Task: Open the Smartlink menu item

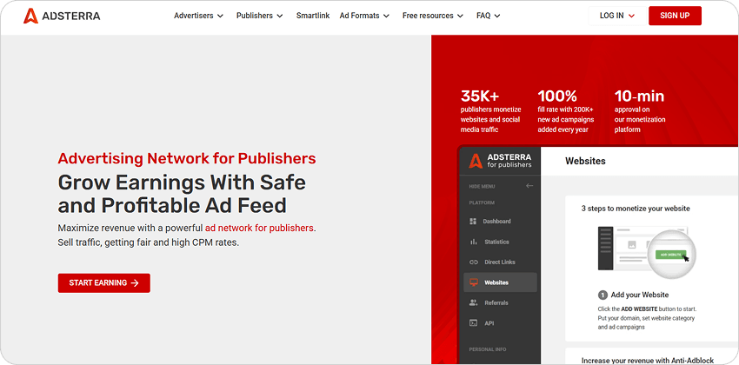Action: (312, 16)
